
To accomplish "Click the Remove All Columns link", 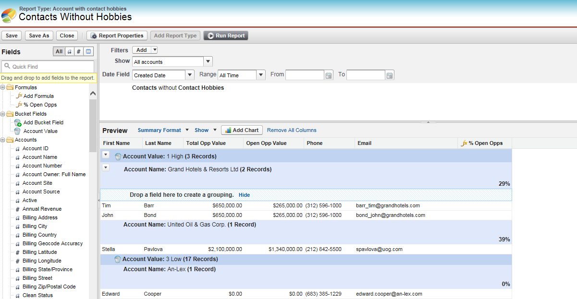I will pos(292,130).
